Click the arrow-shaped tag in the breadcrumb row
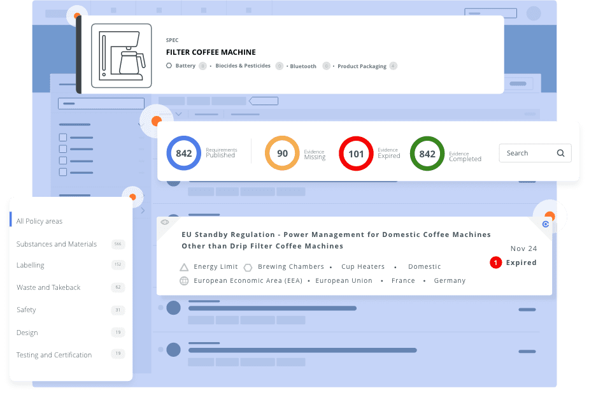Viewport: 589px width, 395px height. click(264, 101)
